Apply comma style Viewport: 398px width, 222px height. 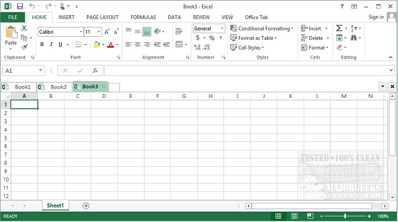(x=220, y=38)
